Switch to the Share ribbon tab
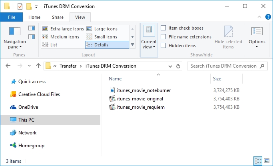Viewport: 273px width, 166px height. click(x=58, y=17)
